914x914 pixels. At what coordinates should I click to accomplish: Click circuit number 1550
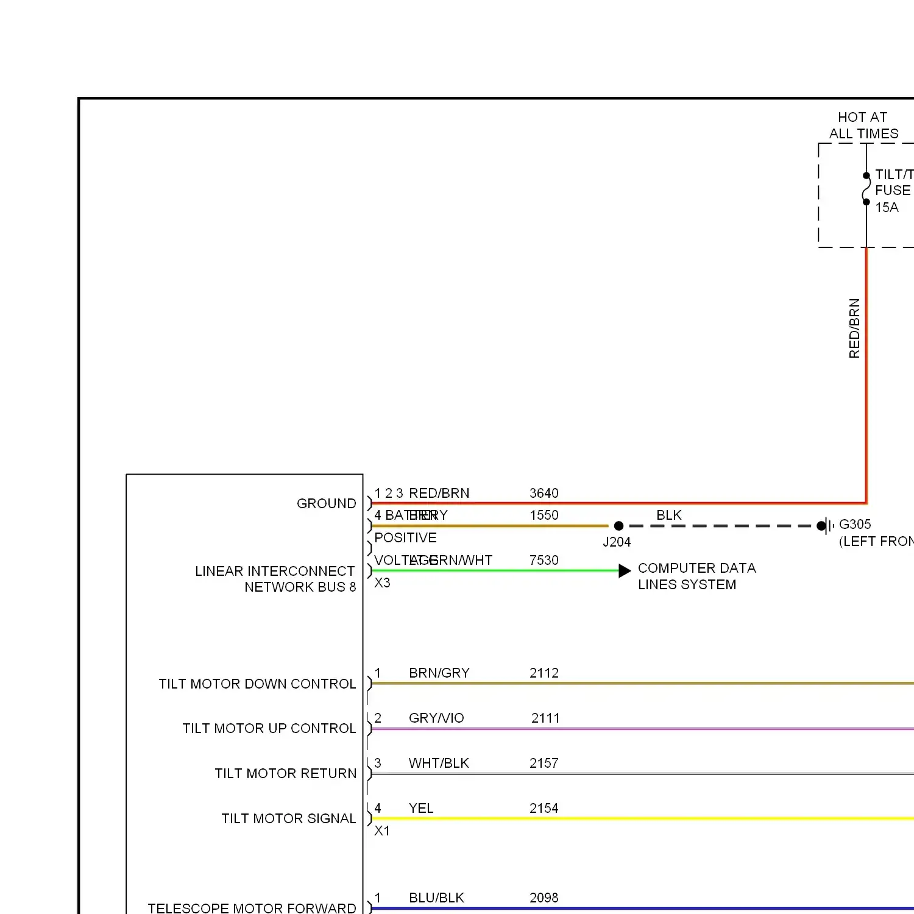click(x=544, y=515)
